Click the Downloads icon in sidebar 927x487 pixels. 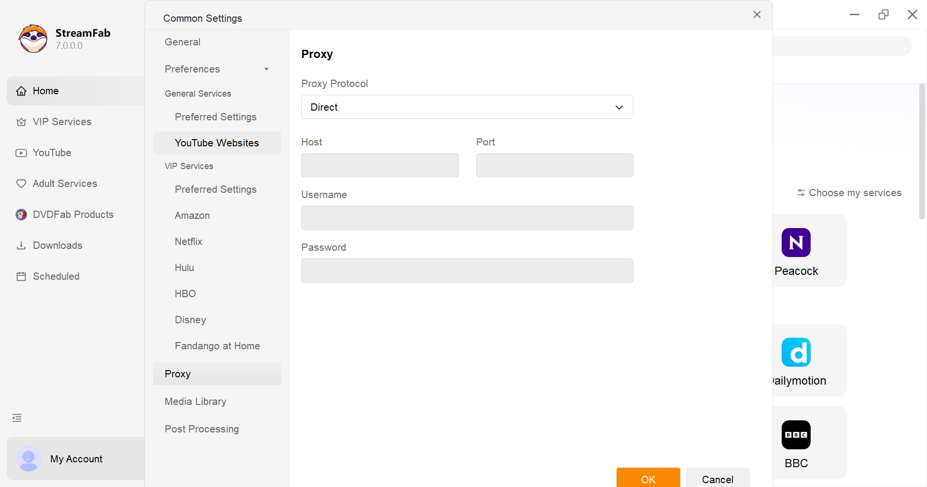pos(21,245)
